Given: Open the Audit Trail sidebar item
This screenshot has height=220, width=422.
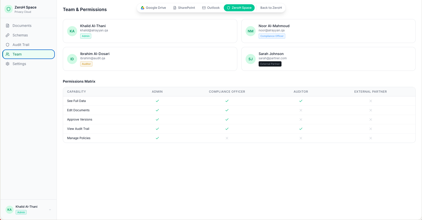Looking at the screenshot, I should tap(21, 45).
